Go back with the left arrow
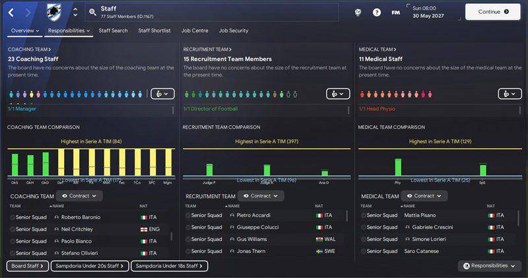Screen dimensions: 528x278 11,13
